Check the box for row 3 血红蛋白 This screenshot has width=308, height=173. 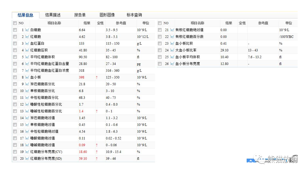click(x=15, y=43)
